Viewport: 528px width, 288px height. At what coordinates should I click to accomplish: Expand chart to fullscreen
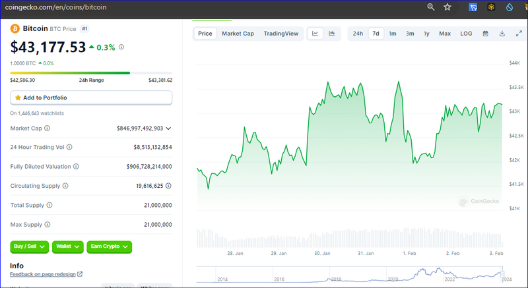click(519, 34)
